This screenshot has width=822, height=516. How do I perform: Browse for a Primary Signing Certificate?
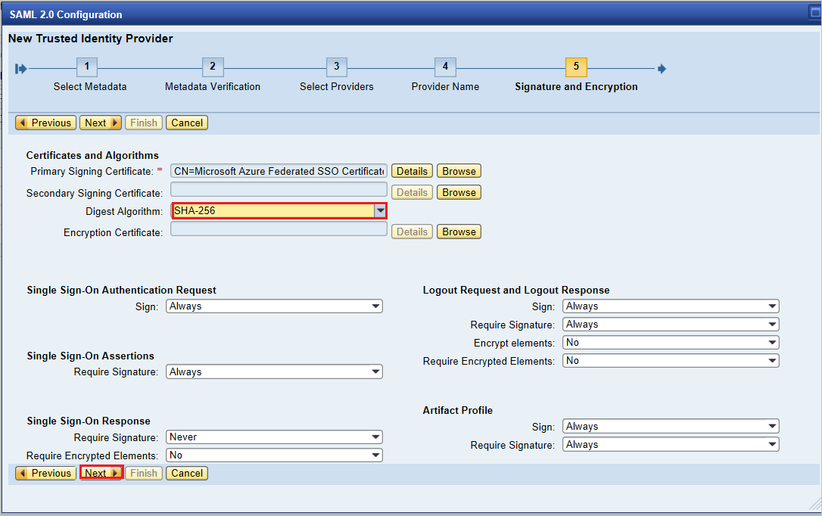click(459, 170)
